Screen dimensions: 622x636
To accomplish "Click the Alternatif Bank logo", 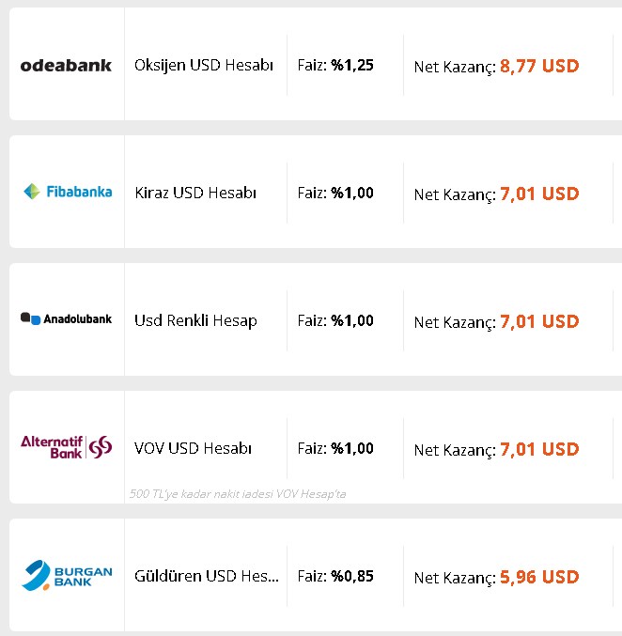I will tap(66, 447).
